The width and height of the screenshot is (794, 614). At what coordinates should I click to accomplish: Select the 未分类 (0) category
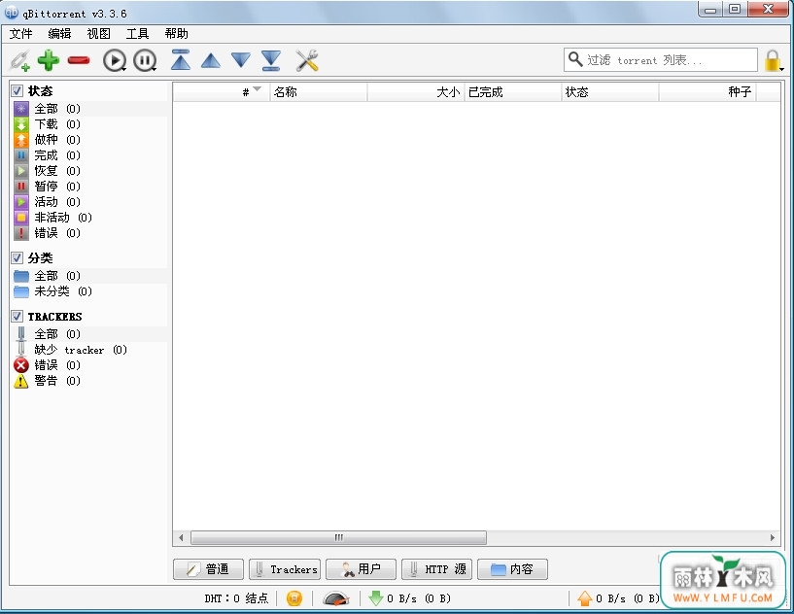(89, 291)
